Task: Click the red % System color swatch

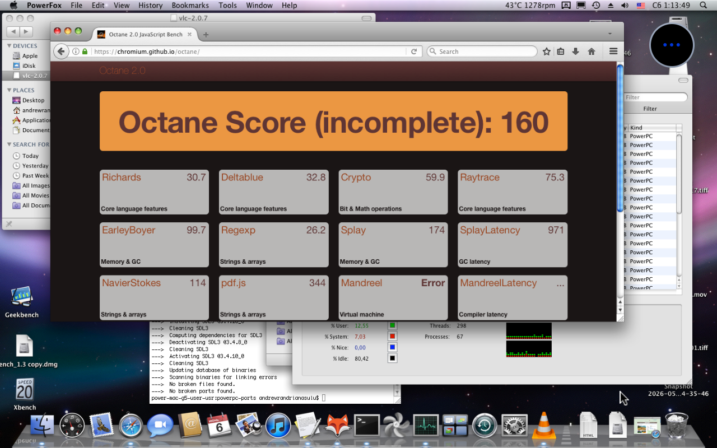Action: point(393,337)
